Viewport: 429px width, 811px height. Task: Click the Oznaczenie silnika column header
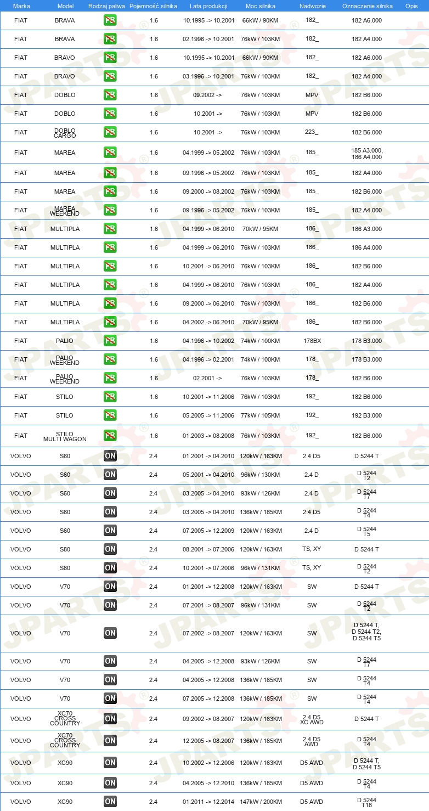pyautogui.click(x=367, y=5)
